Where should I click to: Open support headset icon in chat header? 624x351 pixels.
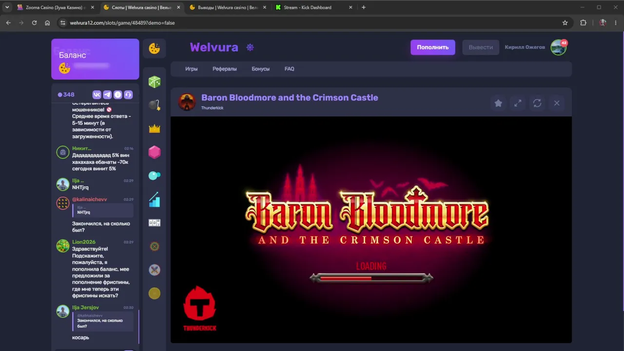(128, 95)
